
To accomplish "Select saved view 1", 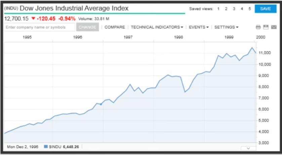I will coord(218,9).
